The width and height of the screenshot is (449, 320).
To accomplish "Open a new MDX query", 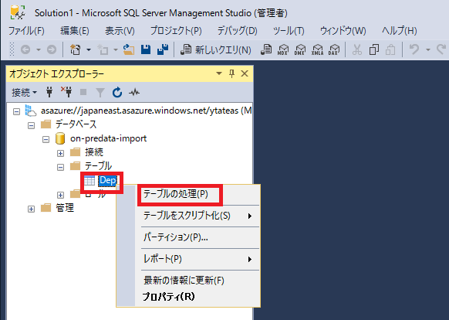I will (x=283, y=49).
